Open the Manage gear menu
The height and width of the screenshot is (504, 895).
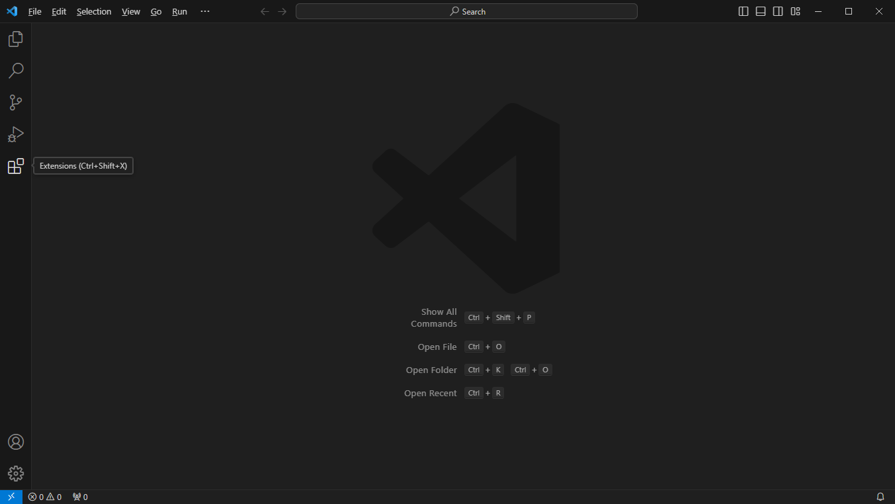16,474
